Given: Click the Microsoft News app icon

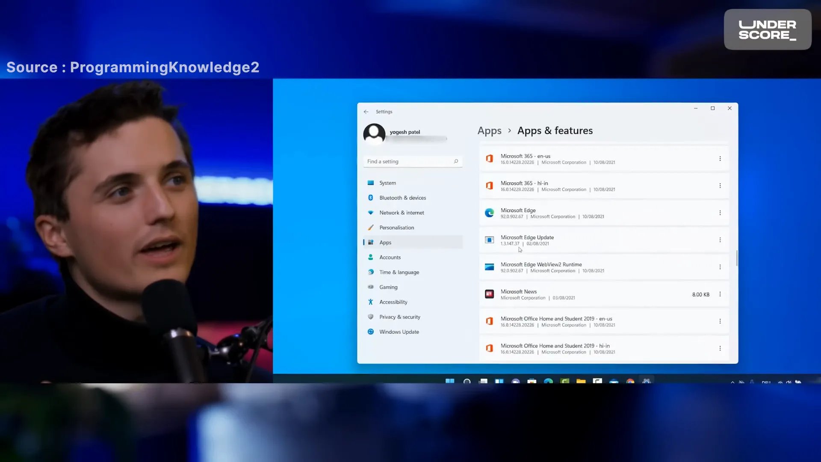Looking at the screenshot, I should point(489,294).
